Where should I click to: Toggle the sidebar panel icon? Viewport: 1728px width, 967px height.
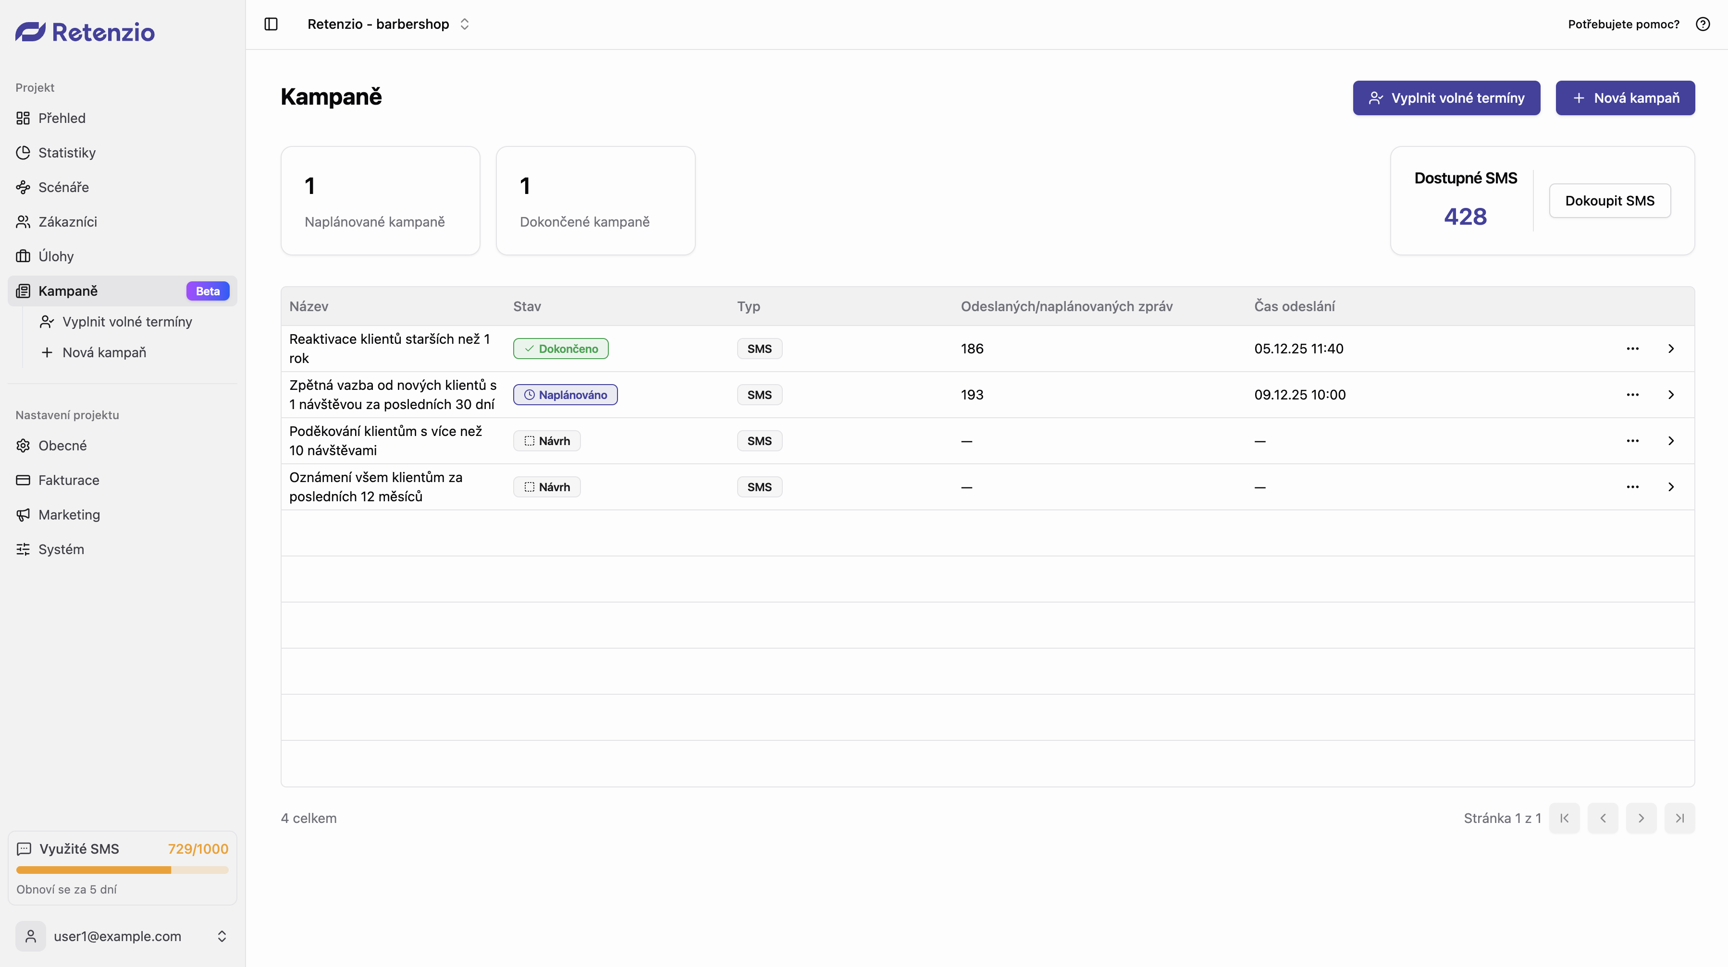coord(271,24)
